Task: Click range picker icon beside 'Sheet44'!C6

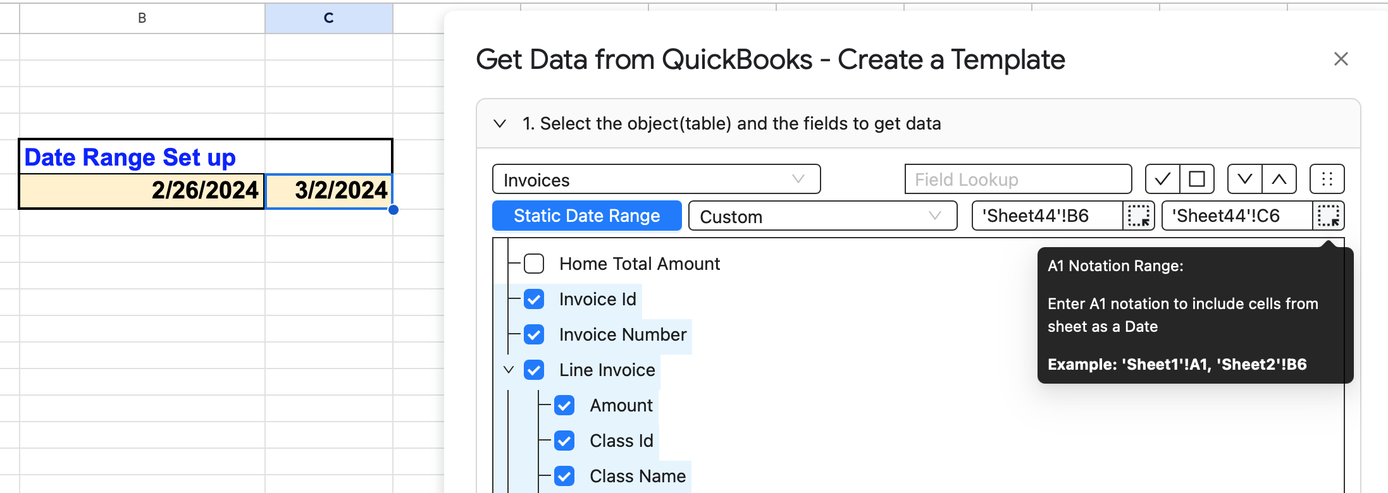Action: click(1329, 216)
